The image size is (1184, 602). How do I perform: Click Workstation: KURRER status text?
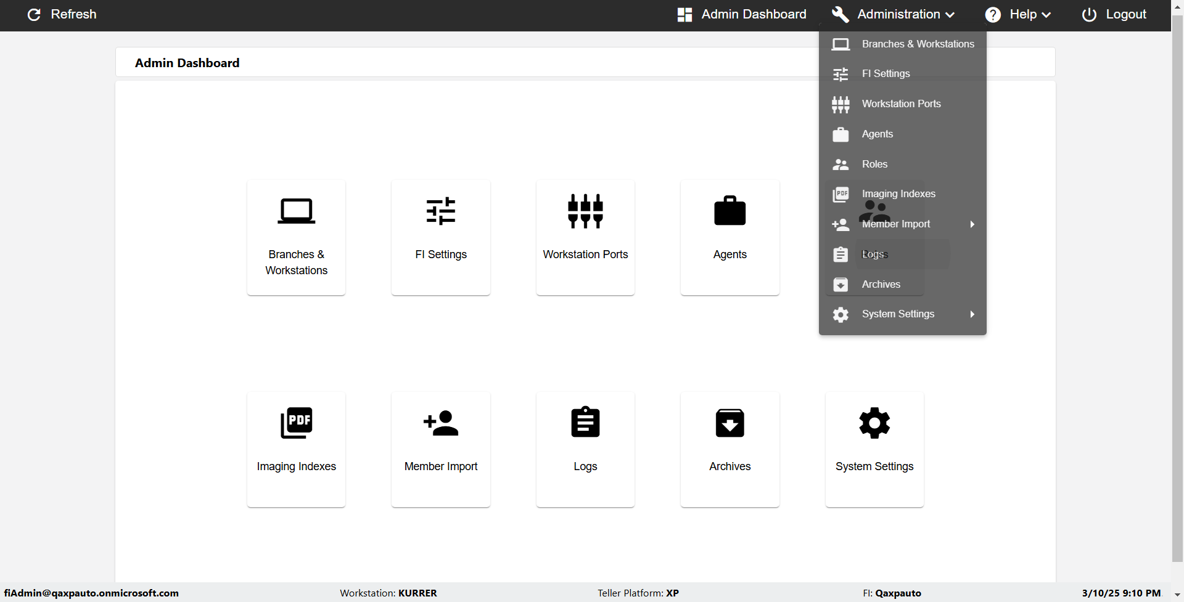(x=388, y=593)
